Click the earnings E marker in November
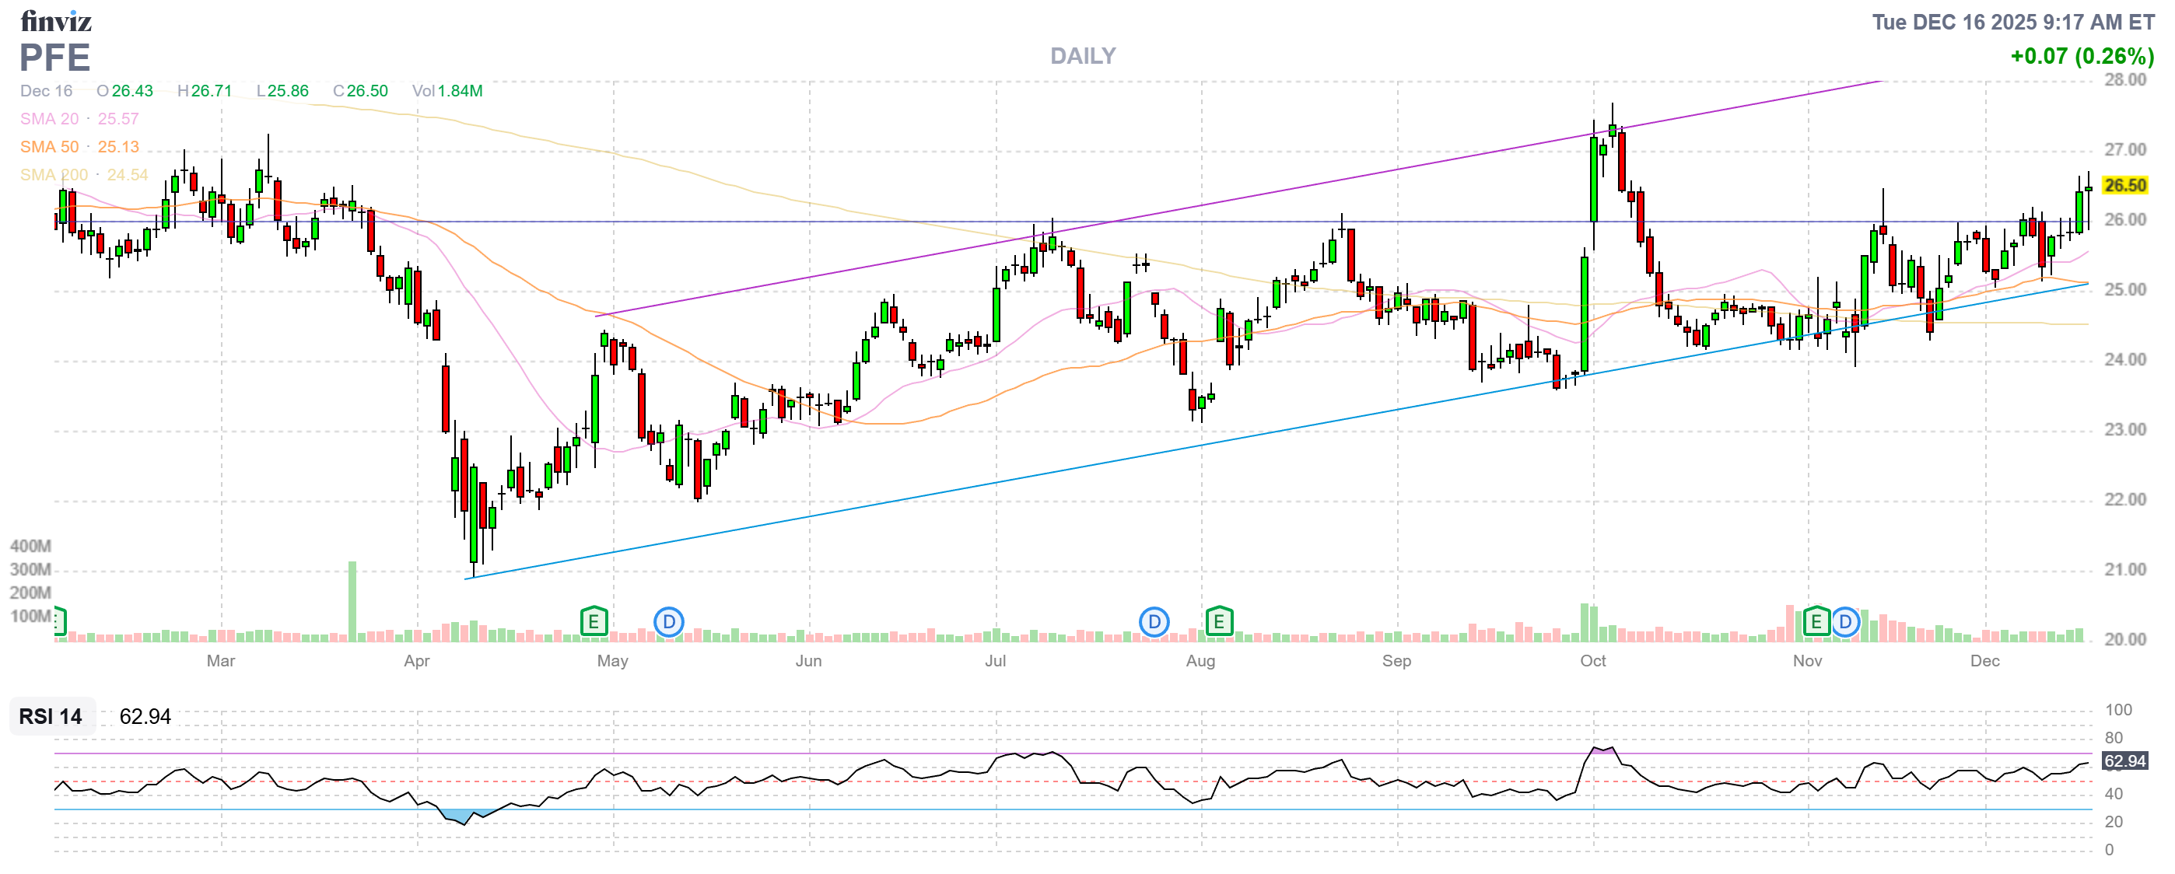Image resolution: width=2175 pixels, height=874 pixels. click(x=1816, y=623)
